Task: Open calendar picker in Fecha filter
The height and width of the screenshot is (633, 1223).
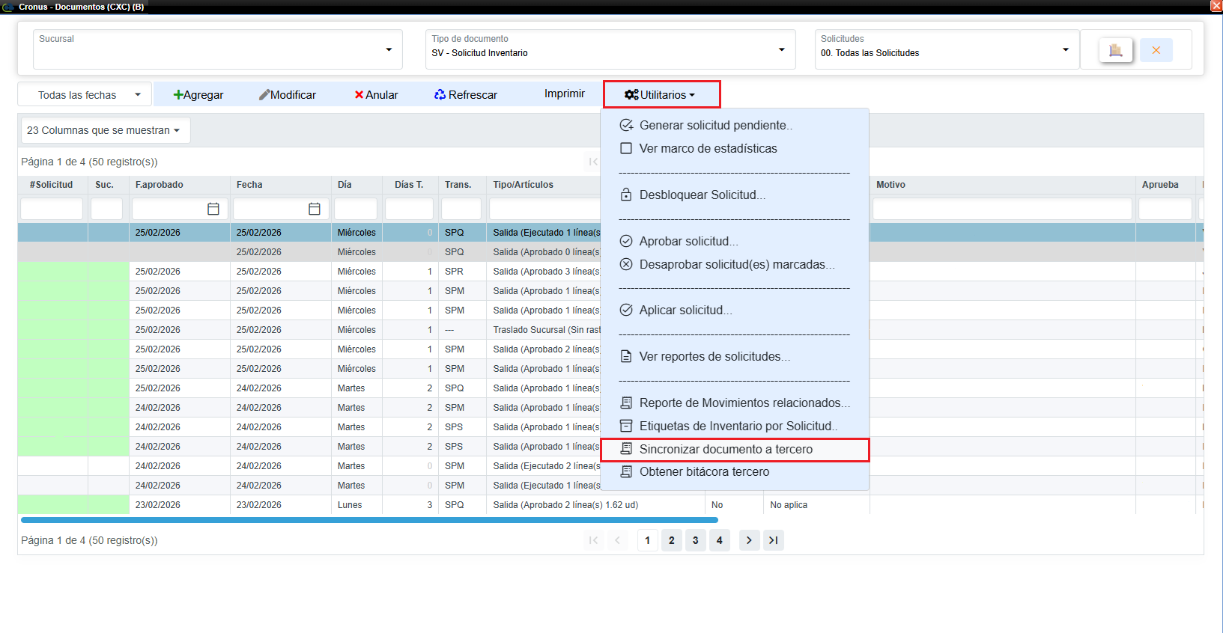Action: click(315, 209)
